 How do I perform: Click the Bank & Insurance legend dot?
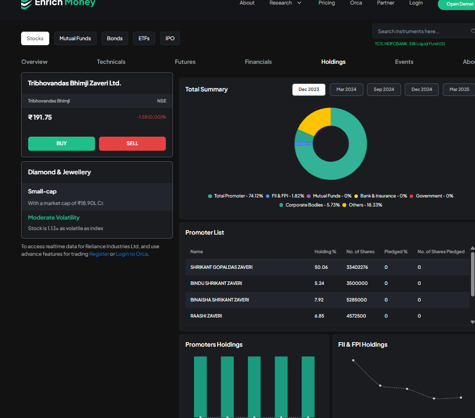click(356, 196)
